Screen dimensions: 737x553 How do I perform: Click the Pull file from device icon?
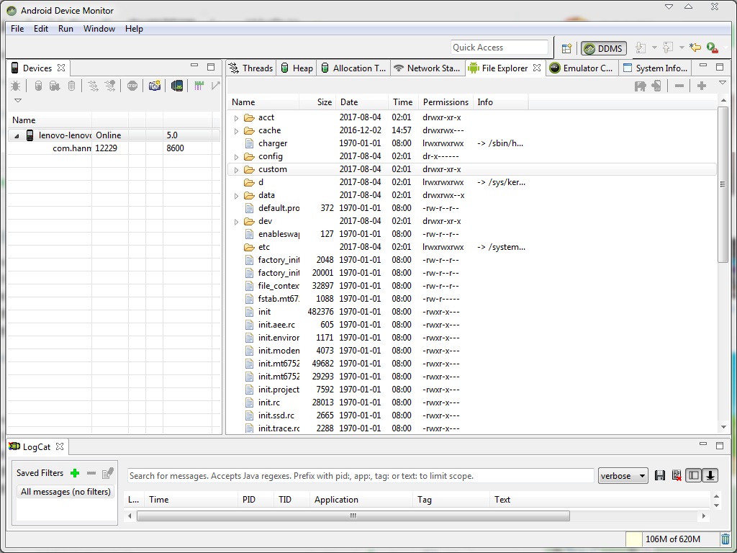(640, 86)
